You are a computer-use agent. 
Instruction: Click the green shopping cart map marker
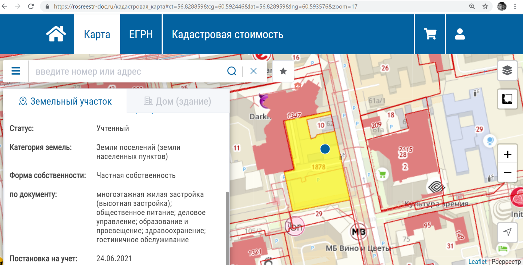(x=382, y=175)
